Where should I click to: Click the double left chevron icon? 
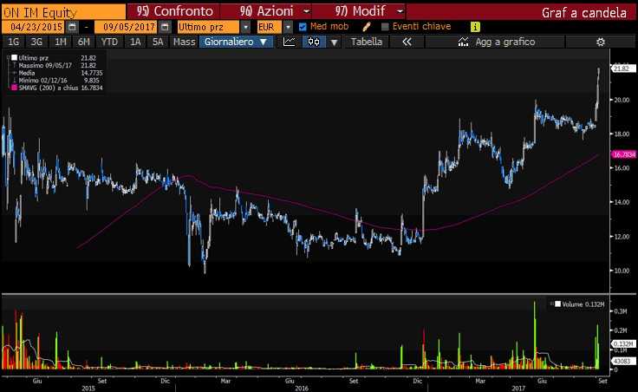(407, 42)
